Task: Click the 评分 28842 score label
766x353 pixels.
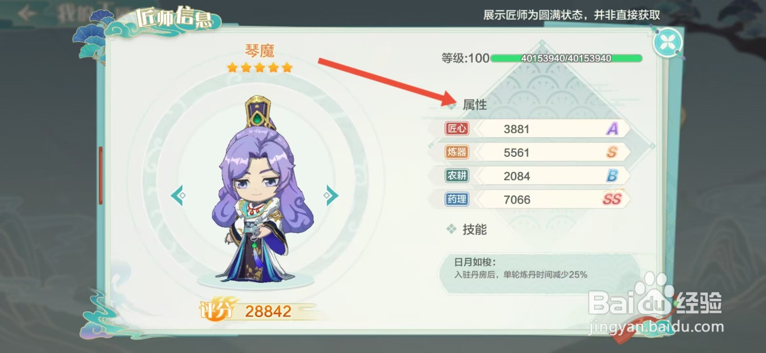Action: tap(246, 311)
